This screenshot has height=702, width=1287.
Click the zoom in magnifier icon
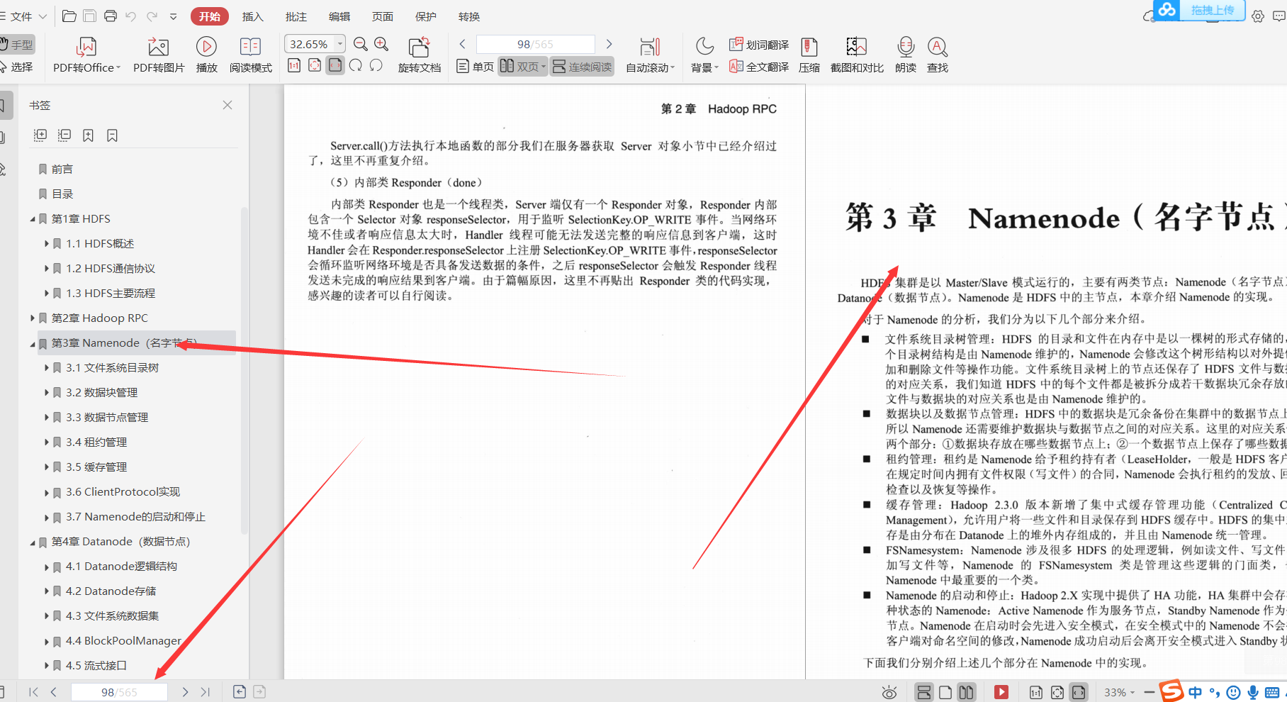pos(381,44)
